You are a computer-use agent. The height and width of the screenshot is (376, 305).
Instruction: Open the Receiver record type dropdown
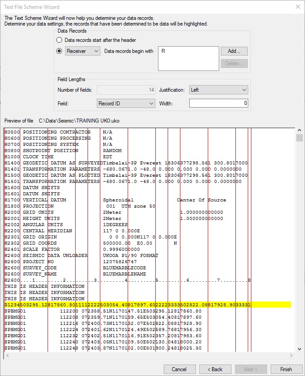[x=83, y=51]
